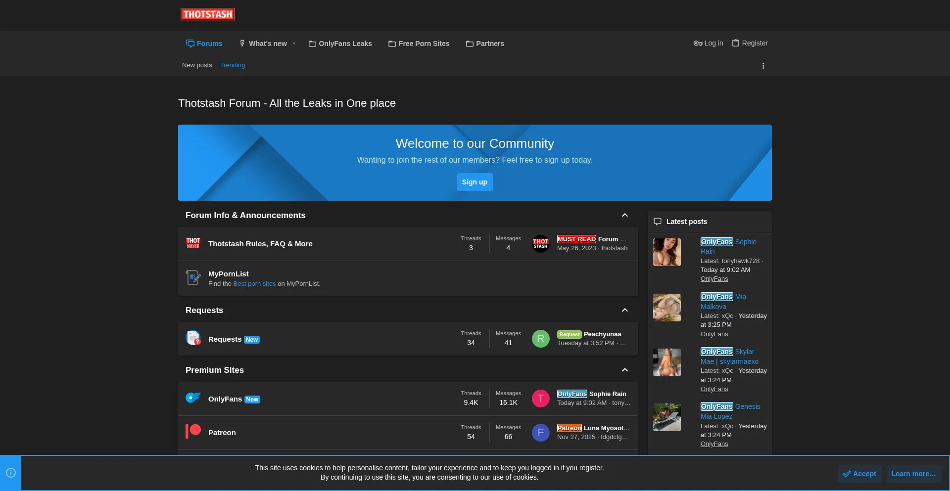950x491 pixels.
Task: Click the thotstash avatar beside MUST READ
Action: pos(541,243)
